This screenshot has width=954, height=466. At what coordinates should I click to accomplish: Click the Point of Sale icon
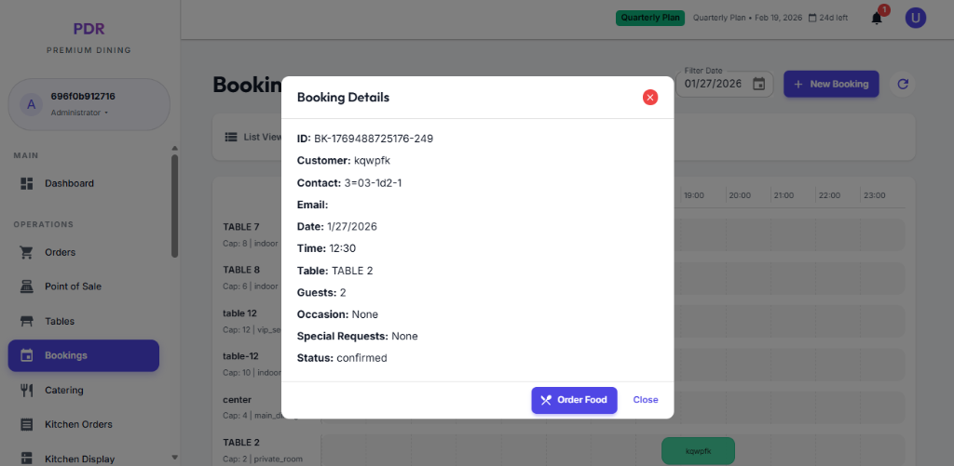pyautogui.click(x=27, y=286)
